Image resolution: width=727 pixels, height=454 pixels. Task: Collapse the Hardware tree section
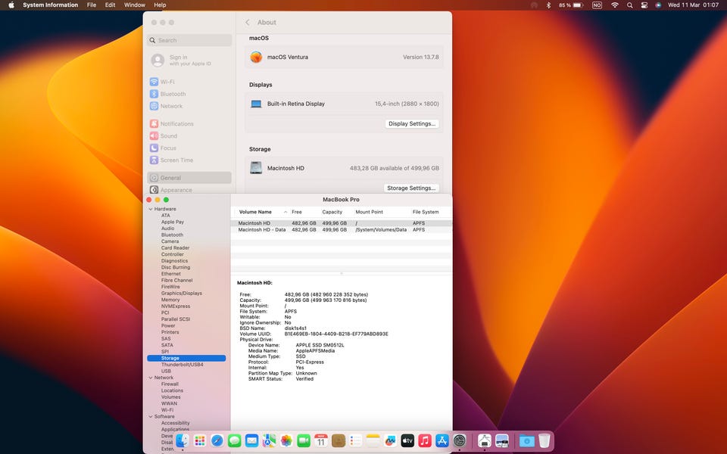[x=150, y=209]
